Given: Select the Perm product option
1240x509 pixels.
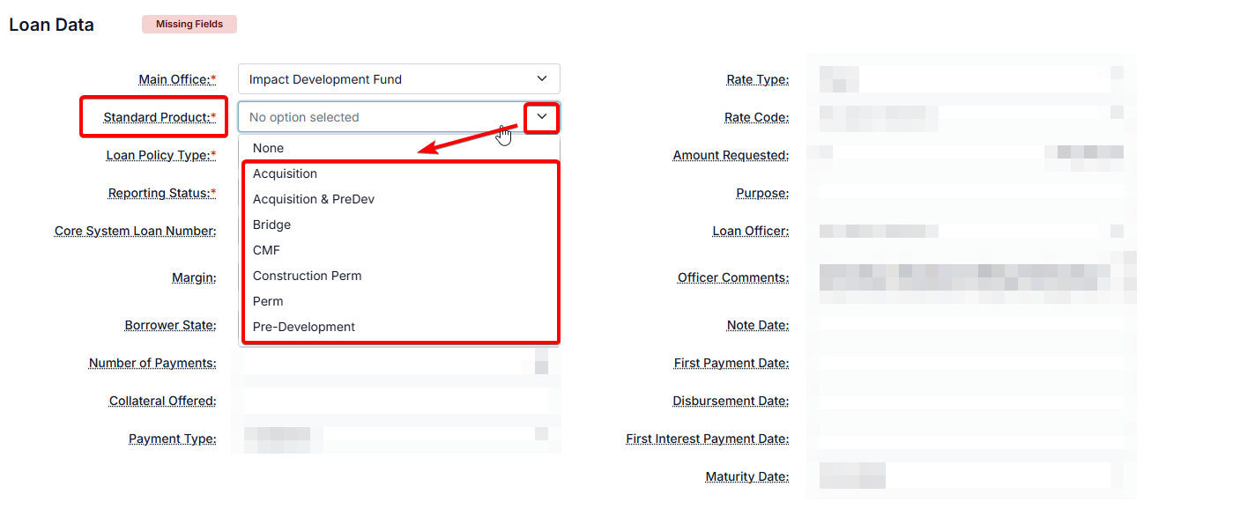Looking at the screenshot, I should tap(268, 301).
